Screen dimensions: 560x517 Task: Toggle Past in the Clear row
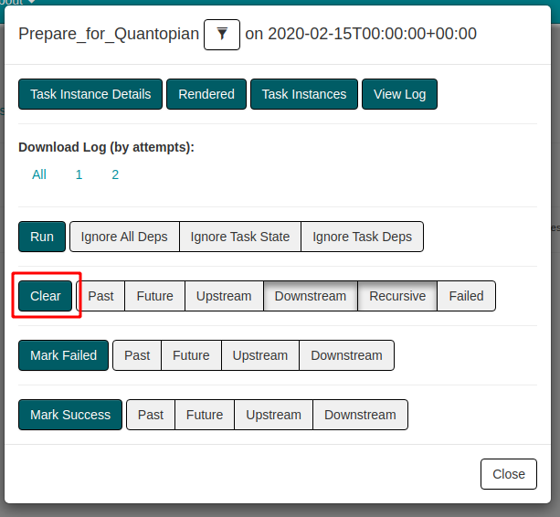click(100, 296)
